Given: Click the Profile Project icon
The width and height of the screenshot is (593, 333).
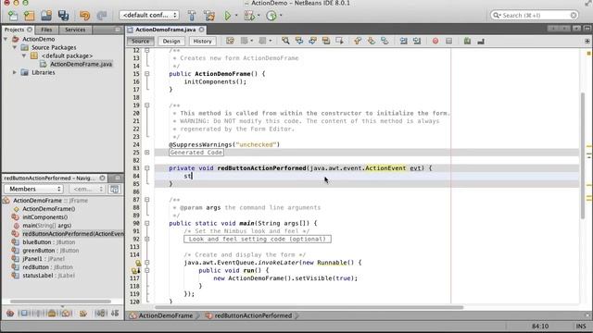Looking at the screenshot, I should pyautogui.click(x=271, y=16).
